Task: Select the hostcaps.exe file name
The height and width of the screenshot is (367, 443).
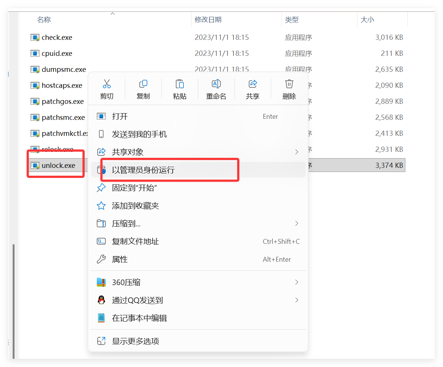Action: tap(62, 85)
